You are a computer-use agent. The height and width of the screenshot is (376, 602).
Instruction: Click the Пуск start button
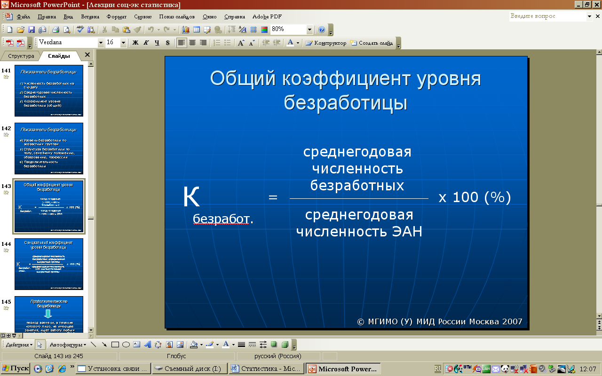coord(16,368)
